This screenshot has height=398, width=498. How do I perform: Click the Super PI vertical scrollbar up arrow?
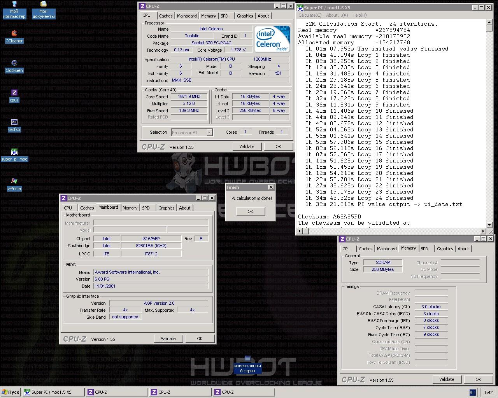coord(489,22)
